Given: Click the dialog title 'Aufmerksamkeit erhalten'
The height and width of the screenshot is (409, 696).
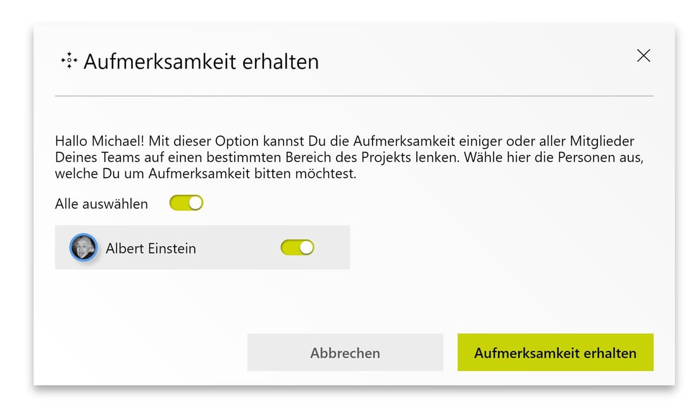Looking at the screenshot, I should pos(201,61).
